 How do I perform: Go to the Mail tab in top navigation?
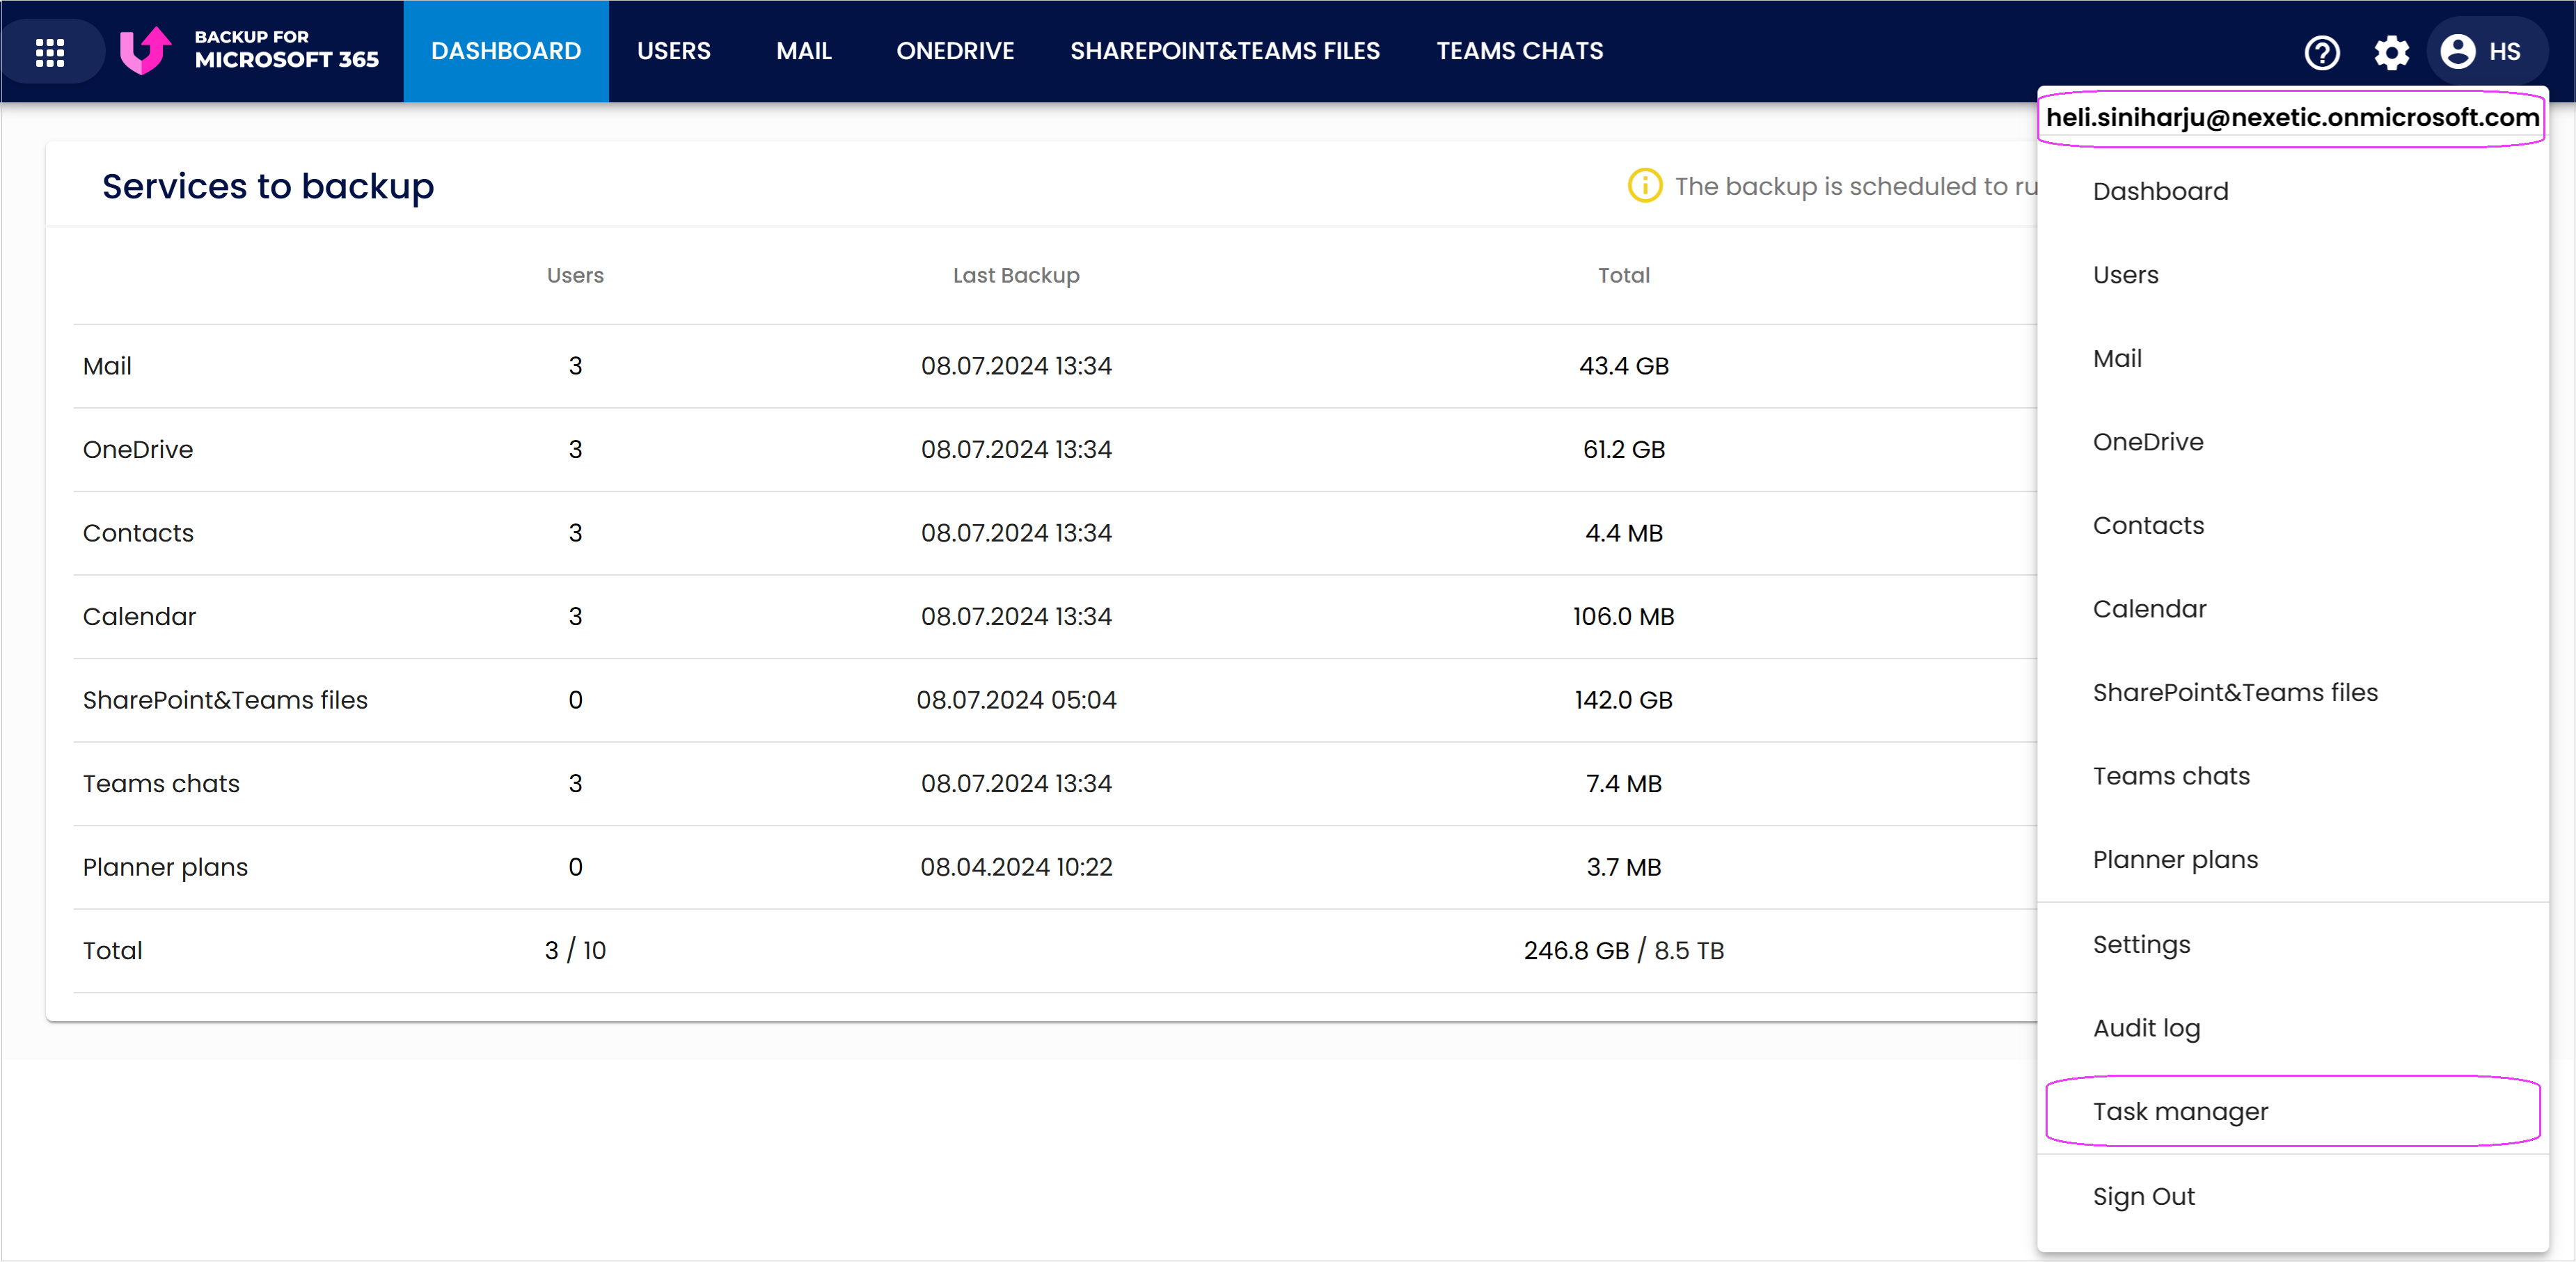[804, 51]
